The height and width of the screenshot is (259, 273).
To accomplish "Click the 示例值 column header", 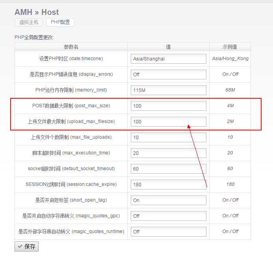I will (x=230, y=47).
